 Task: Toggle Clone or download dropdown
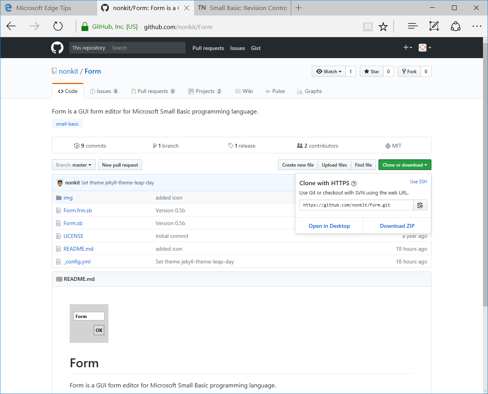405,165
